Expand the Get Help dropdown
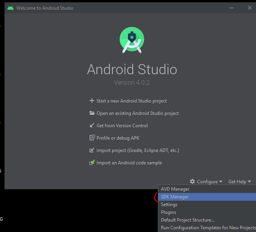 point(239,181)
